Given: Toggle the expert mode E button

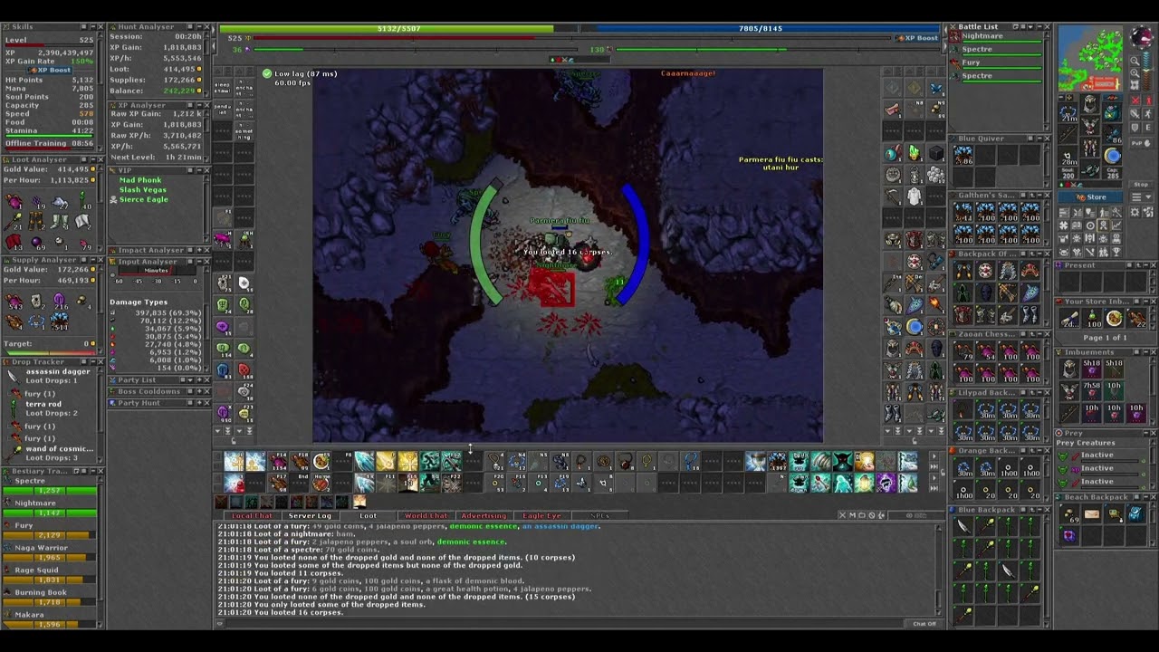Looking at the screenshot, I should tap(1148, 128).
